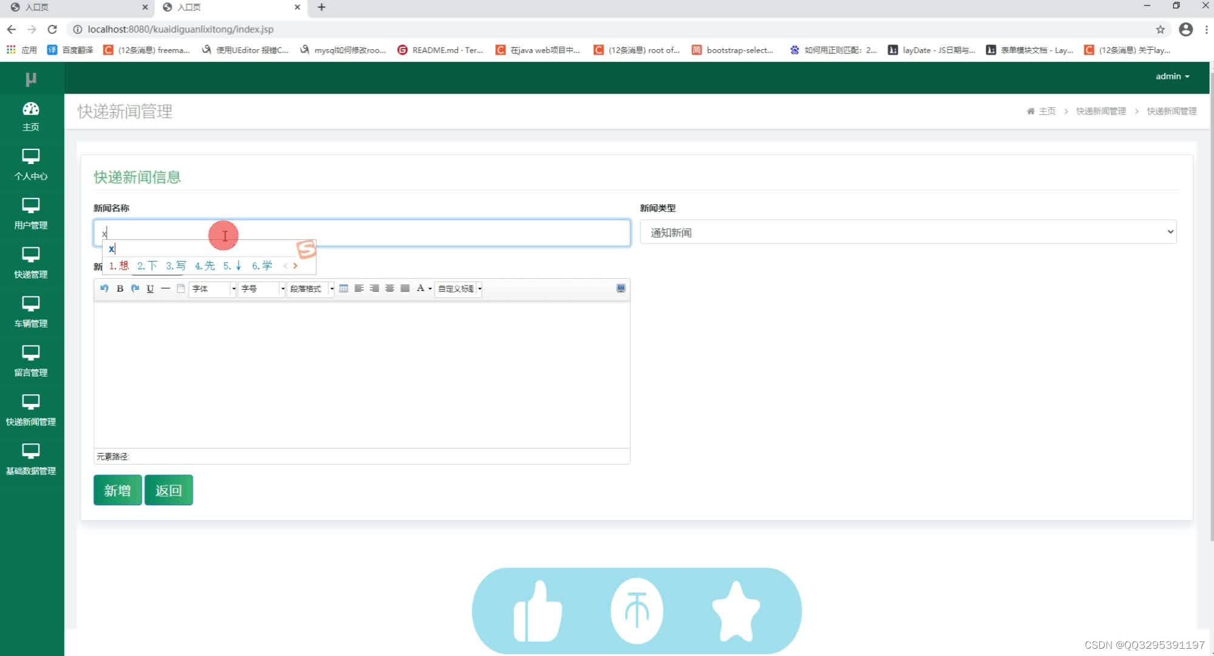Align text right in the editor

(375, 289)
